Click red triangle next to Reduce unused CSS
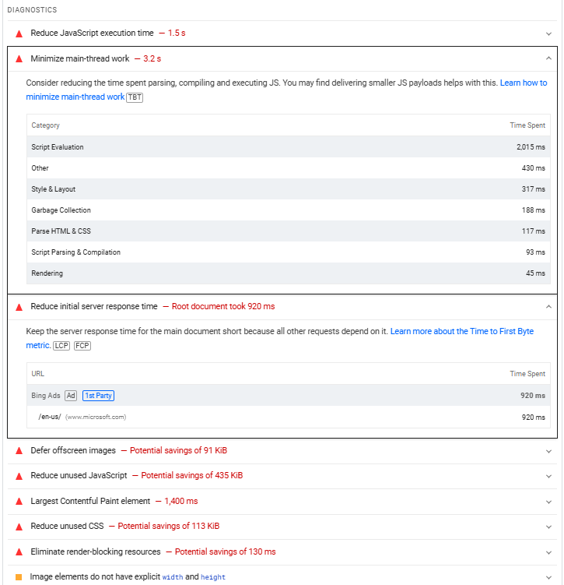 pos(19,527)
